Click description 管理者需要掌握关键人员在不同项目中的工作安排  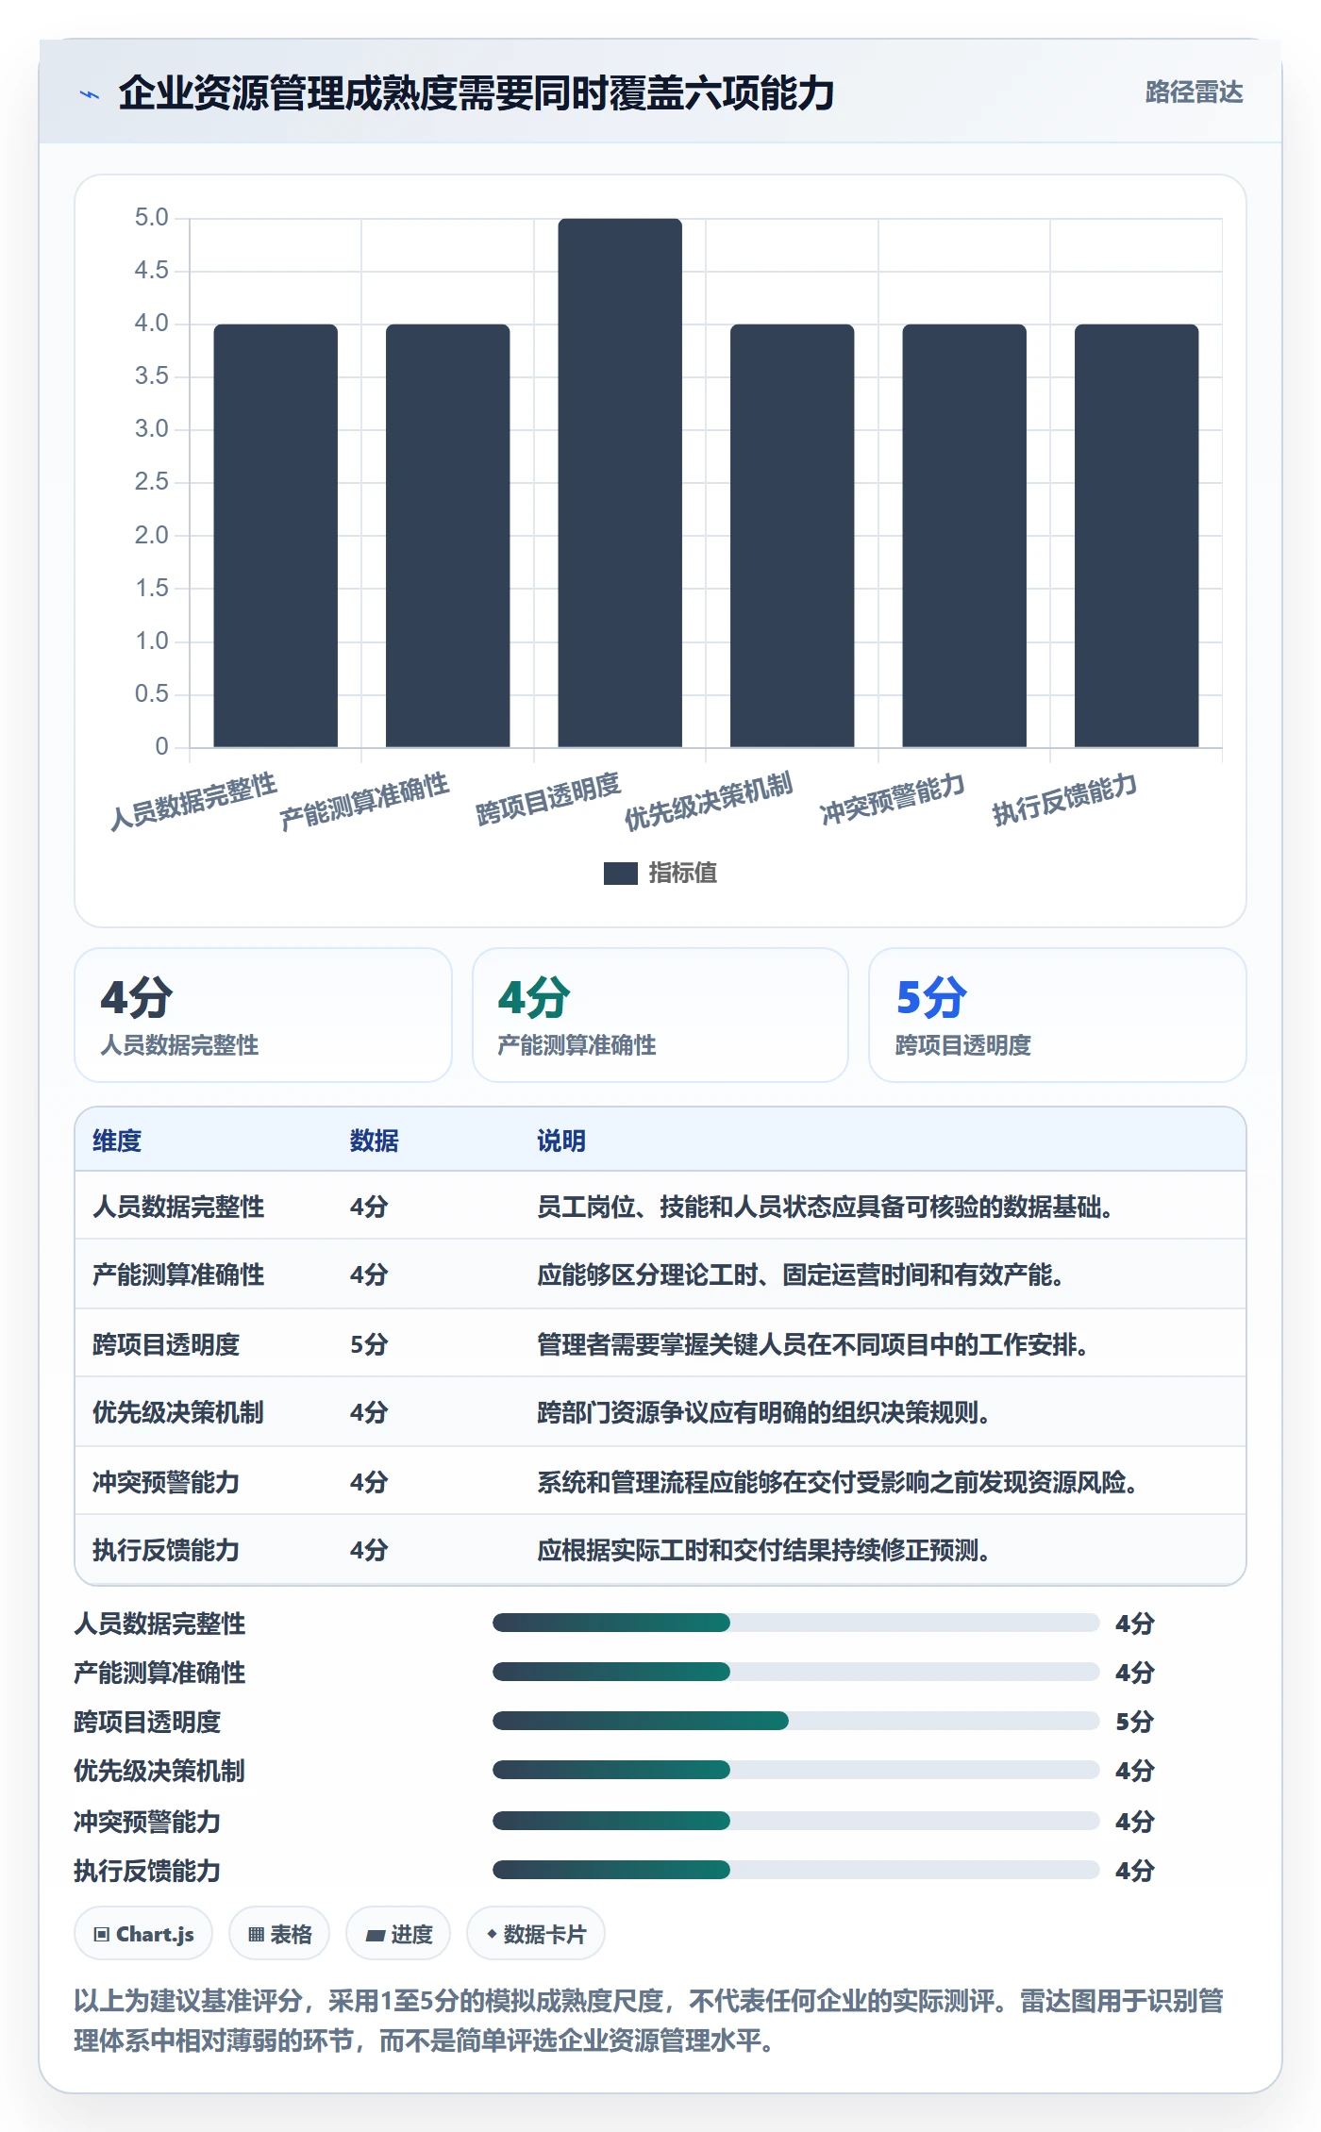click(812, 1344)
